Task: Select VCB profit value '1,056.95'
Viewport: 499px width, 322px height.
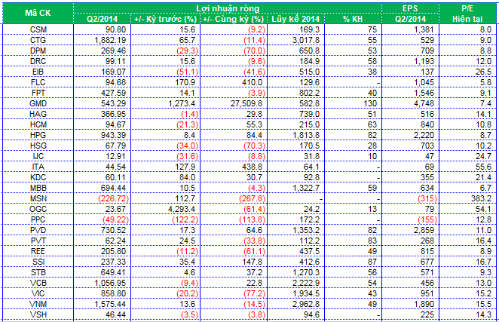Action: 110,283
